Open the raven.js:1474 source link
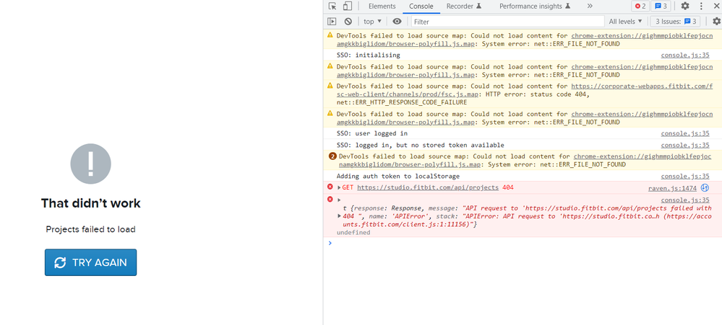Viewport: 722px width, 325px height. pos(672,188)
